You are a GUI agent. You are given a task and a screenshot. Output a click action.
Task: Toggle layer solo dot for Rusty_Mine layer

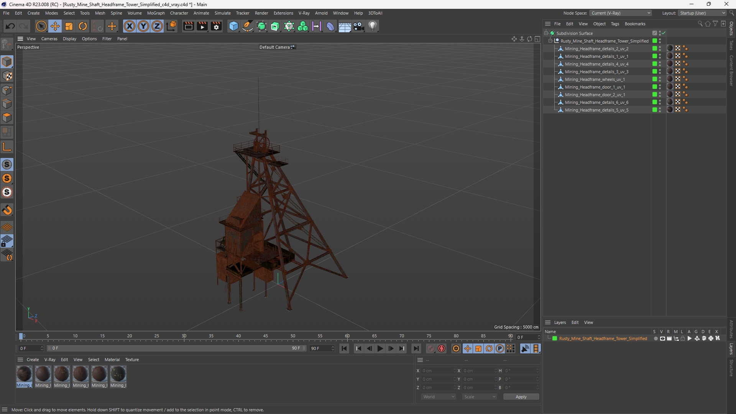[x=655, y=338]
